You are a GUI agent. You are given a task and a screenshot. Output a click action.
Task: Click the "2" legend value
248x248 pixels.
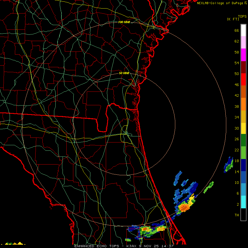click(238, 204)
